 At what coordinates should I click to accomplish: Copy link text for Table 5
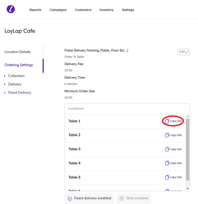[x=176, y=177]
